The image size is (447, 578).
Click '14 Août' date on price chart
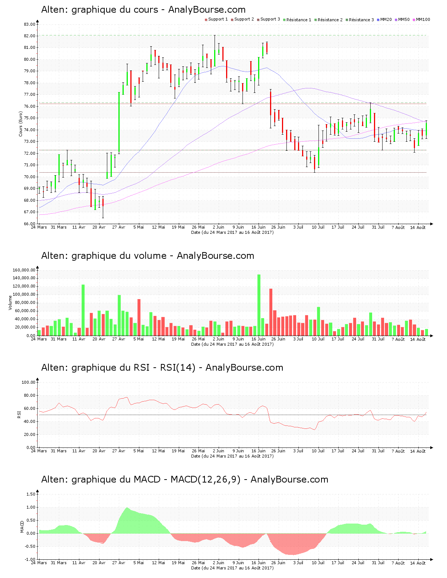click(418, 227)
